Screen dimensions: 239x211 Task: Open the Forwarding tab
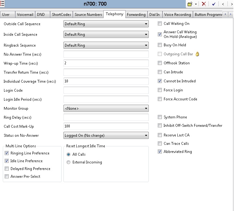(136, 15)
